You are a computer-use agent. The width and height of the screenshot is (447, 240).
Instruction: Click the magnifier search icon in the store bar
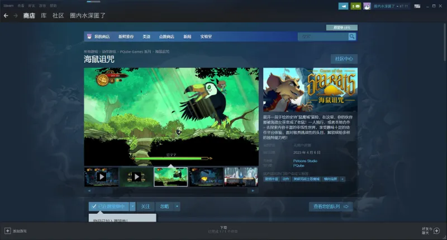coord(352,36)
